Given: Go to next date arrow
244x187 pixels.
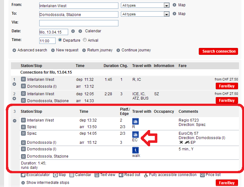Looking at the screenshot, I should click(80, 31).
